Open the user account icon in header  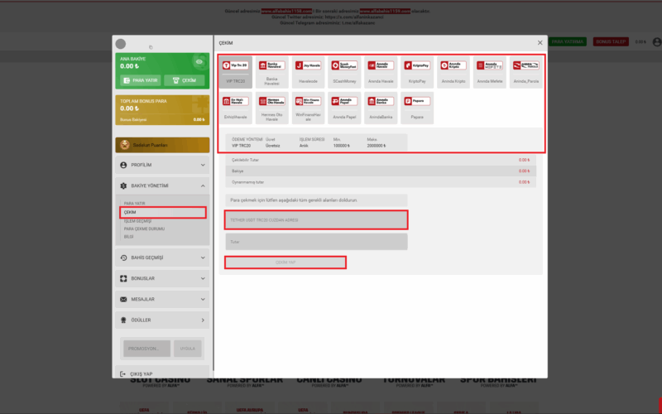pyautogui.click(x=657, y=42)
